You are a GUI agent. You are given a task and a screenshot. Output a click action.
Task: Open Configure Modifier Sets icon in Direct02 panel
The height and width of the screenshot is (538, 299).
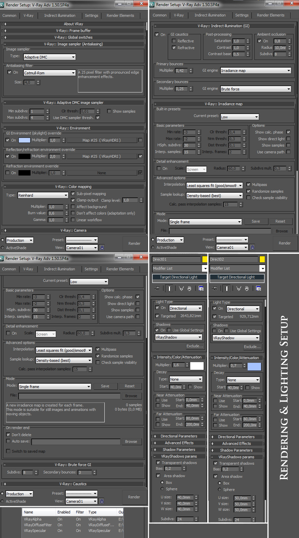tap(258, 288)
